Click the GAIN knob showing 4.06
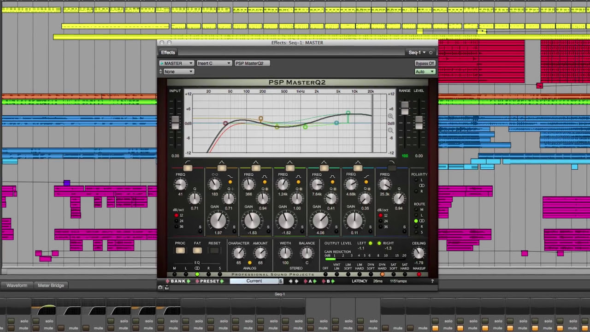Screen dimensions: 590x332 (320, 221)
